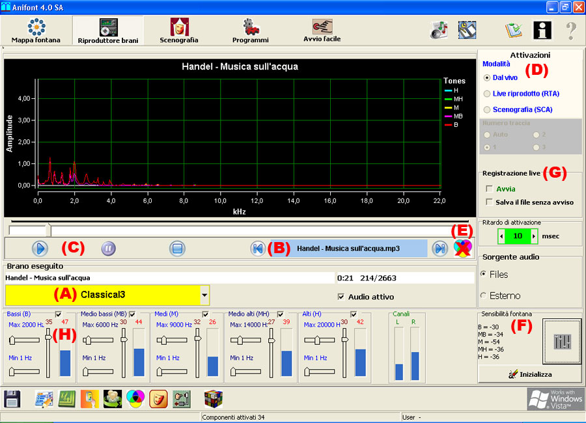The width and height of the screenshot is (586, 423).
Task: Click the Bassi Max 2000 Hz slider
Action: (24, 340)
